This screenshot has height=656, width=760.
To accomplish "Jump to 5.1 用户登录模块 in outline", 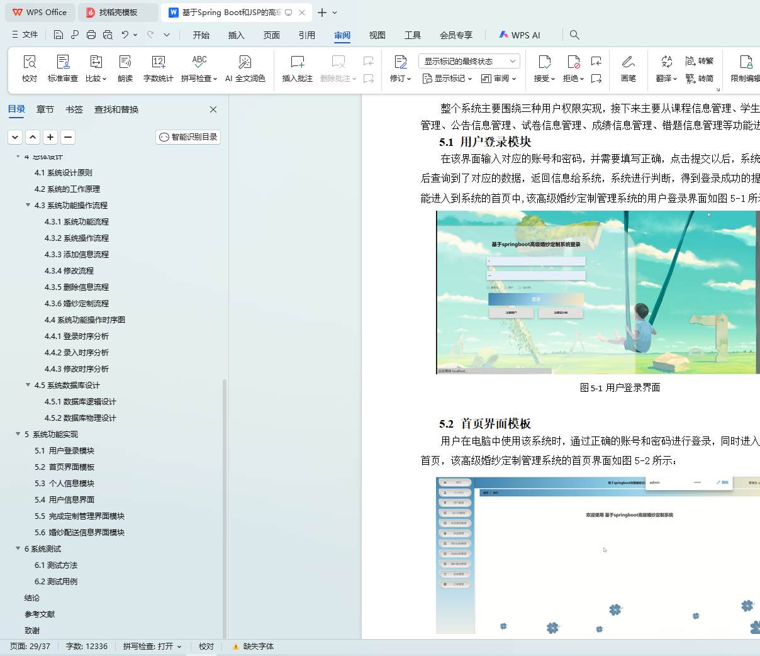I will tap(64, 450).
